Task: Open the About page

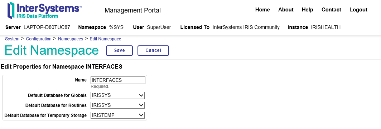Action: (x=286, y=10)
